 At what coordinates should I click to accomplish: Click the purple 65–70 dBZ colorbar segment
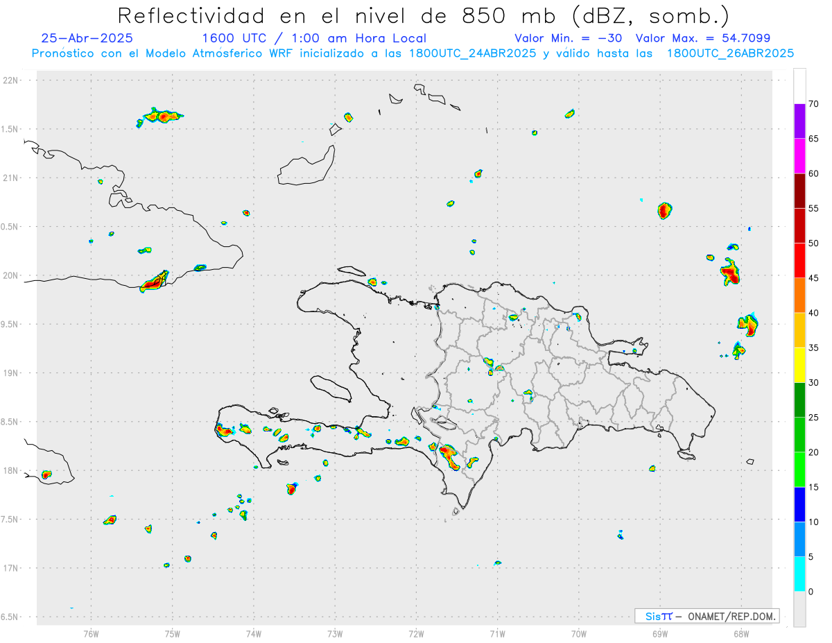pos(799,121)
